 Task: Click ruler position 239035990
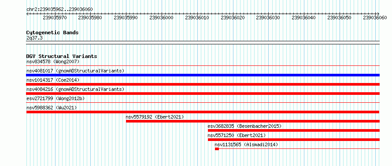coord(126,18)
